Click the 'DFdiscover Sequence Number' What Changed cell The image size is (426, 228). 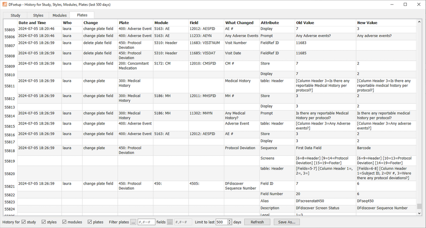242,186
